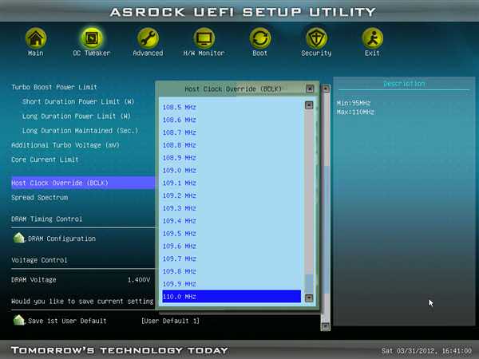
Task: Click the Save 1st User Default icon
Action: 19,320
